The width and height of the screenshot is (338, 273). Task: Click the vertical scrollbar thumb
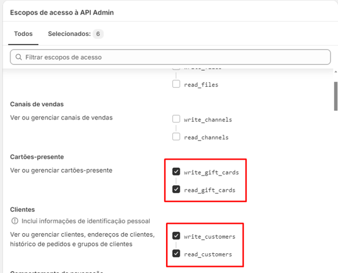335,96
